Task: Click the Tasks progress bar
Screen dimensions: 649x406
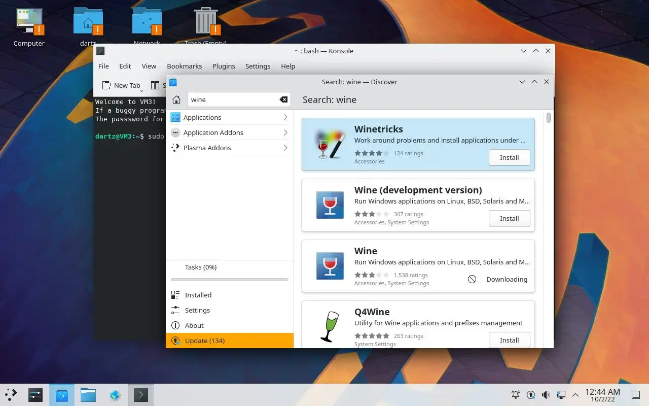Action: pyautogui.click(x=230, y=280)
